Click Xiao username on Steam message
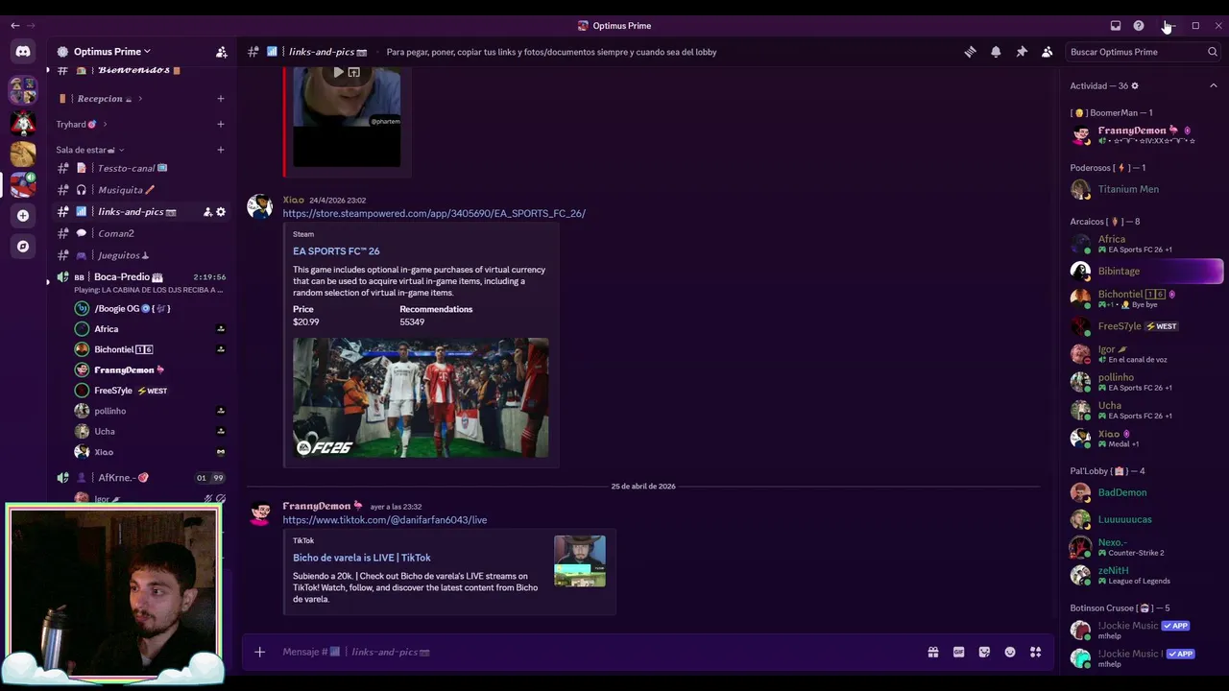The height and width of the screenshot is (691, 1229). (293, 200)
